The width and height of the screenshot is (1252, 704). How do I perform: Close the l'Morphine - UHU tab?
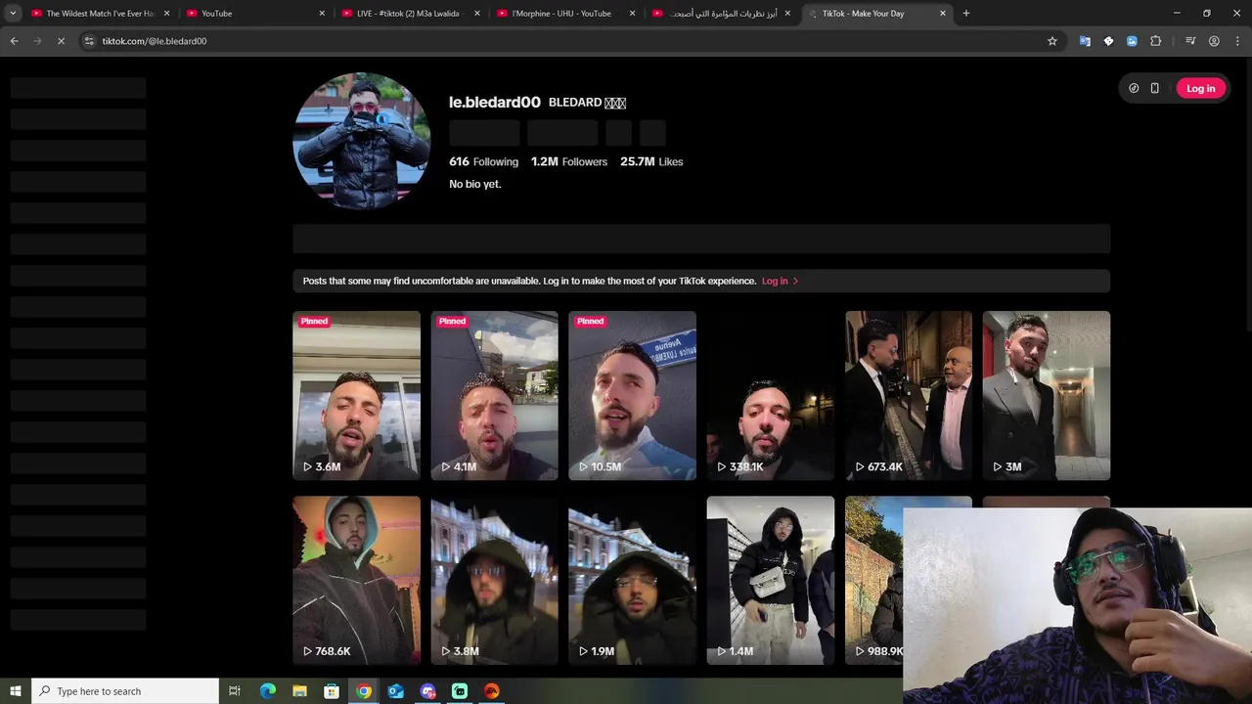pyautogui.click(x=632, y=14)
